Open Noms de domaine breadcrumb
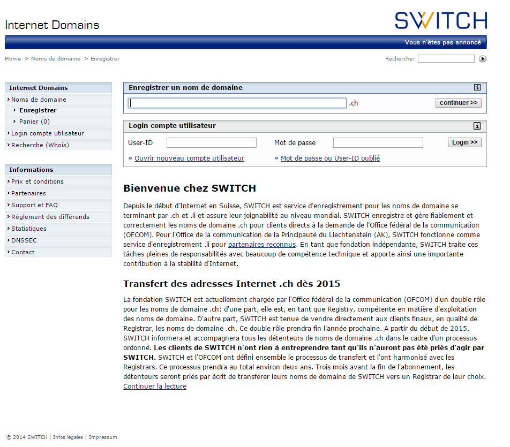Image resolution: width=510 pixels, height=447 pixels. tap(56, 59)
